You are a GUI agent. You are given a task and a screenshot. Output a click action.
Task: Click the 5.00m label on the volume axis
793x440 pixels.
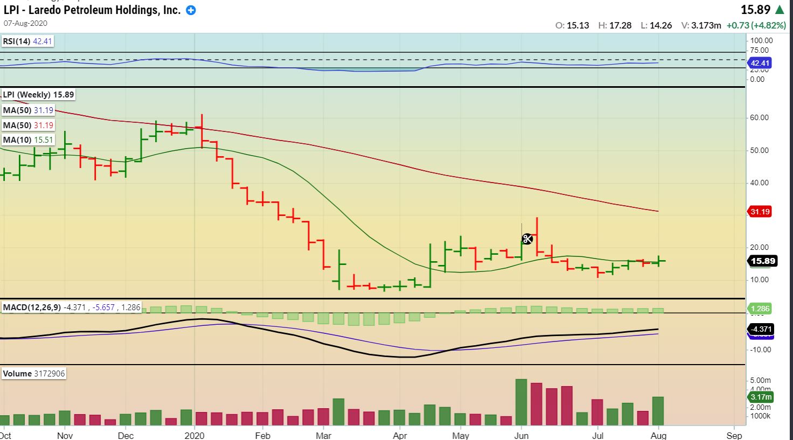point(760,380)
